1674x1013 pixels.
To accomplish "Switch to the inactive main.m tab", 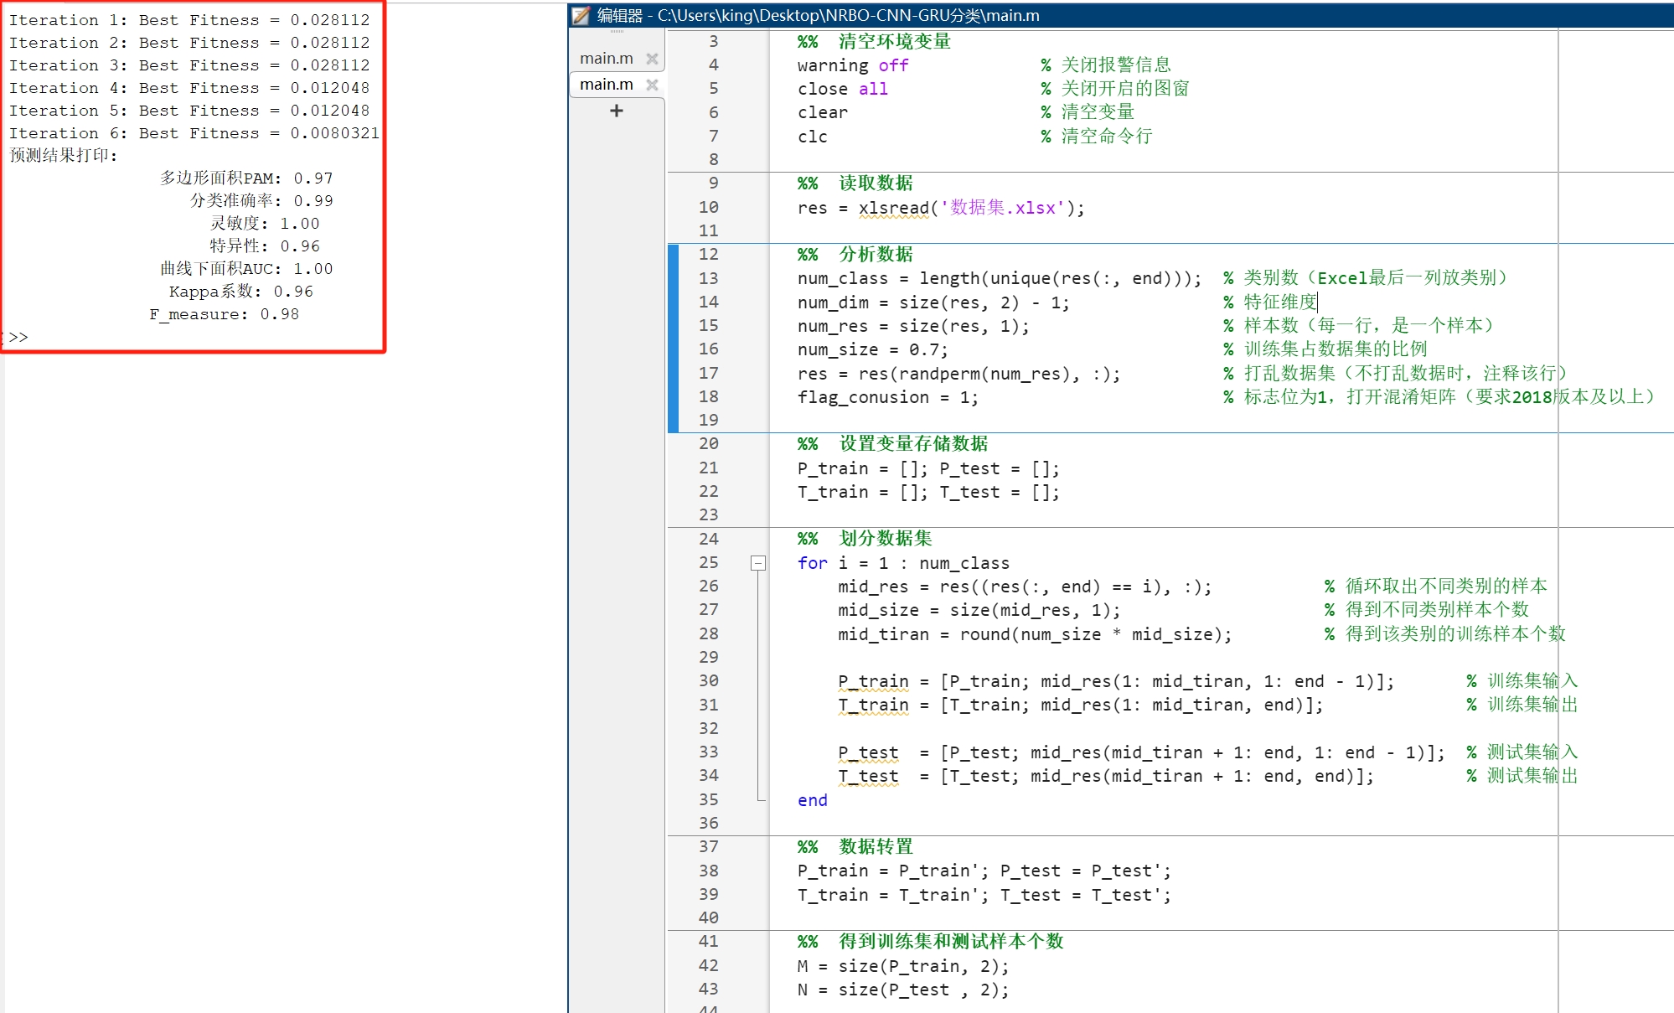I will click(606, 59).
